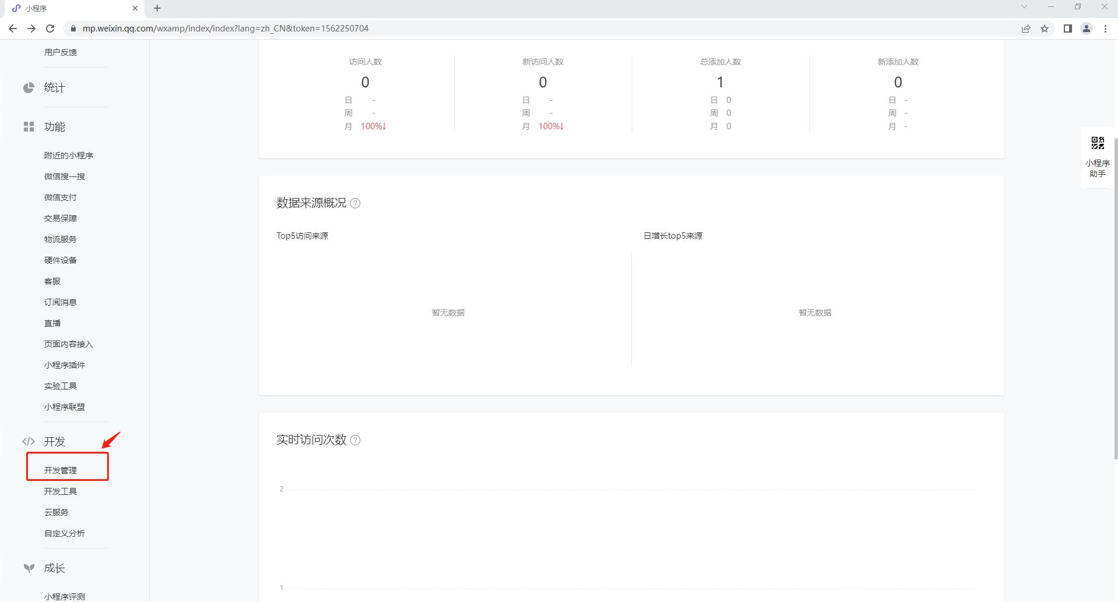Share this page via share icon
The width and height of the screenshot is (1118, 602).
(1026, 29)
